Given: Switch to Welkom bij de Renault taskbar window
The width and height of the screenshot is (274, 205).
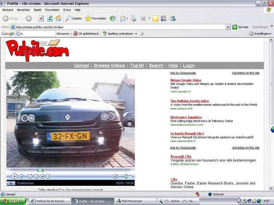Looking at the screenshot, I should pos(50,201).
